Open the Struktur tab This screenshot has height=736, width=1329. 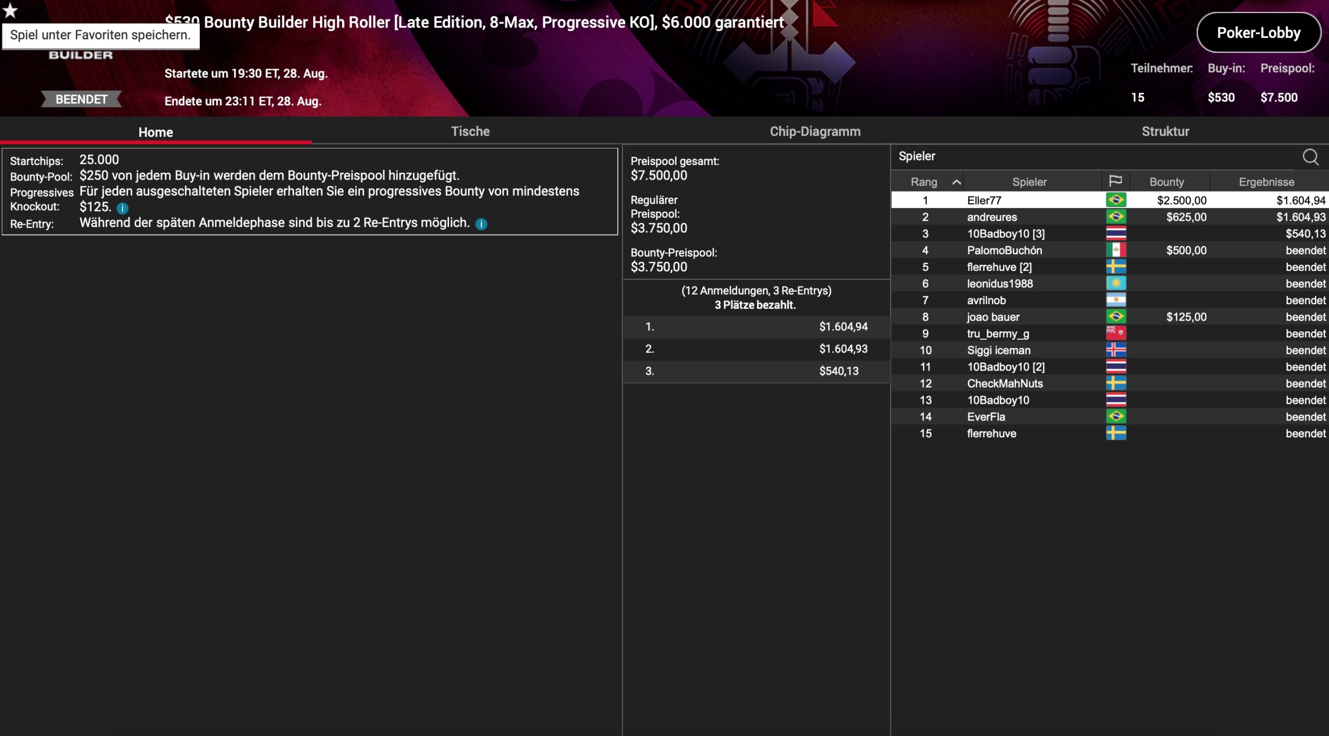tap(1165, 131)
